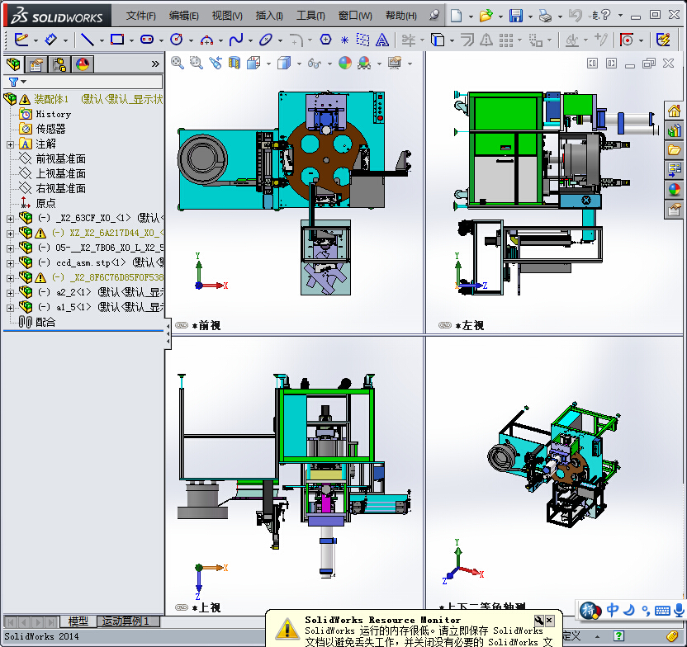The width and height of the screenshot is (687, 647).
Task: Select the sketch Text tool
Action: coord(382,40)
